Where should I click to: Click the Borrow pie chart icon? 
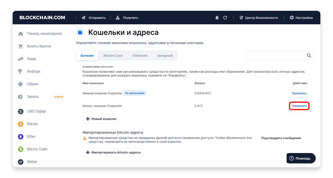pyautogui.click(x=21, y=97)
